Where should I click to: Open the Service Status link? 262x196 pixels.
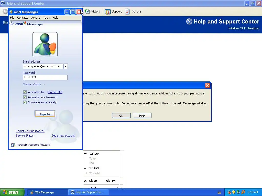[25, 136]
